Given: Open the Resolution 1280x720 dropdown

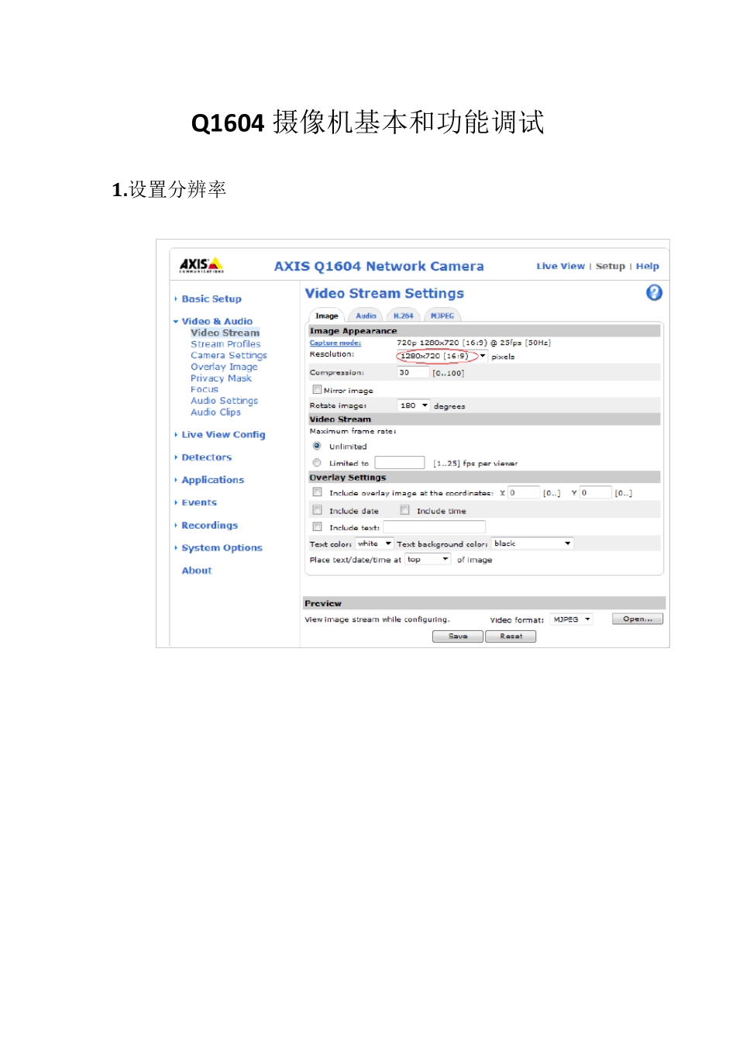Looking at the screenshot, I should tap(442, 356).
